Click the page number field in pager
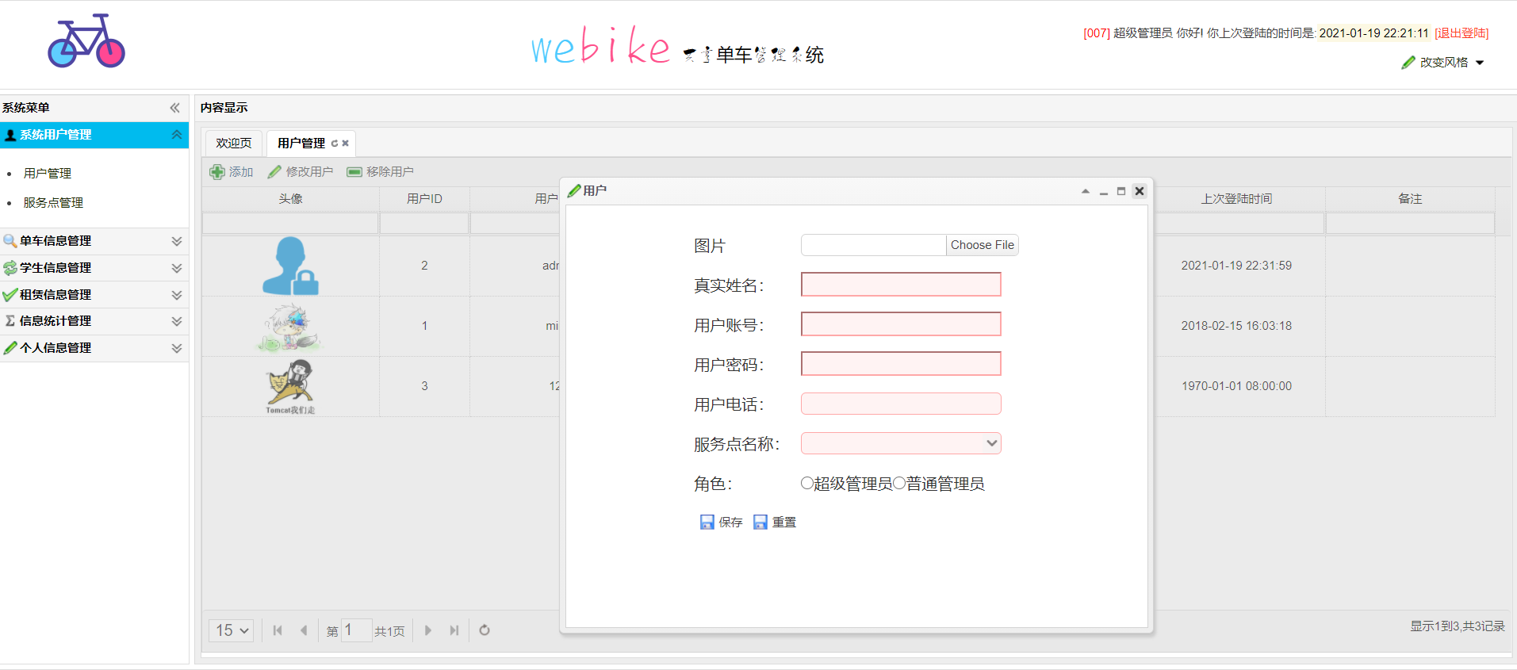Viewport: 1517px width, 670px height. click(356, 630)
